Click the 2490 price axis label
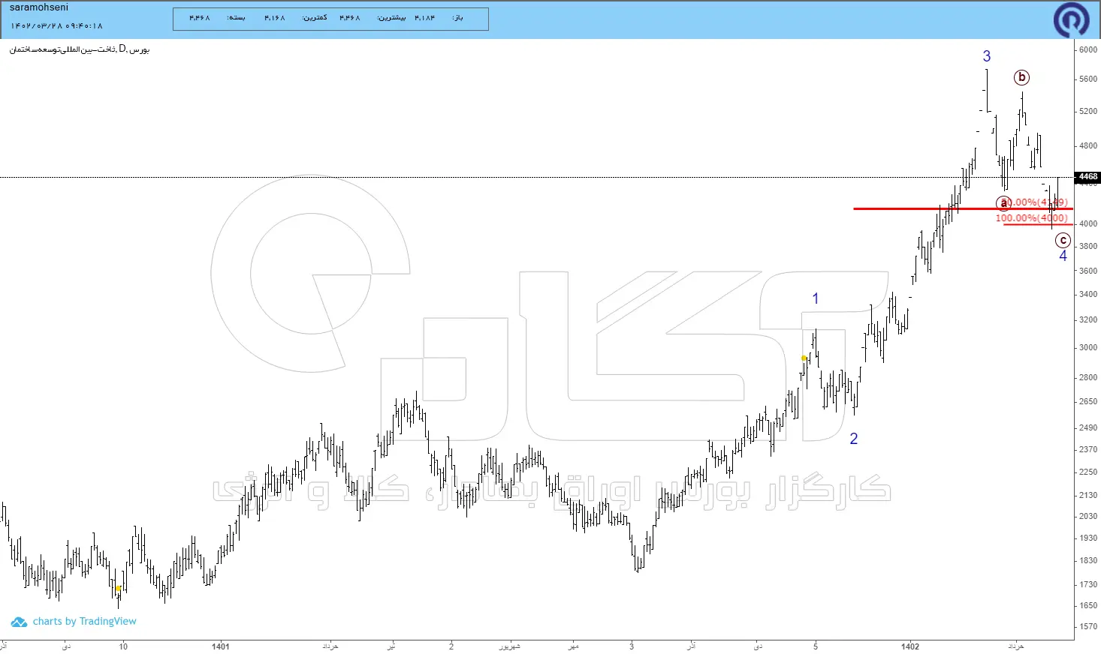1101x654 pixels. [x=1087, y=428]
